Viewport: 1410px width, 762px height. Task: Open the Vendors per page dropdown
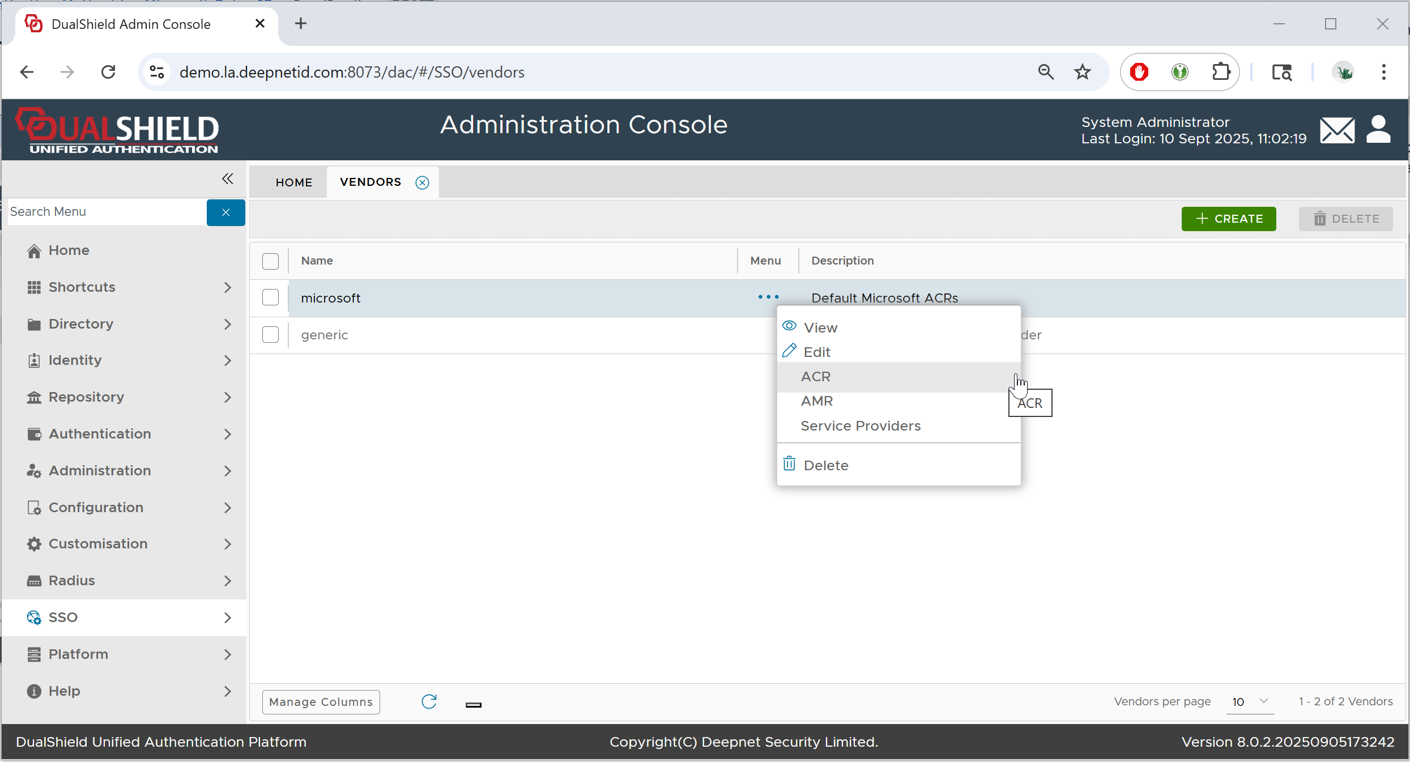(1250, 701)
